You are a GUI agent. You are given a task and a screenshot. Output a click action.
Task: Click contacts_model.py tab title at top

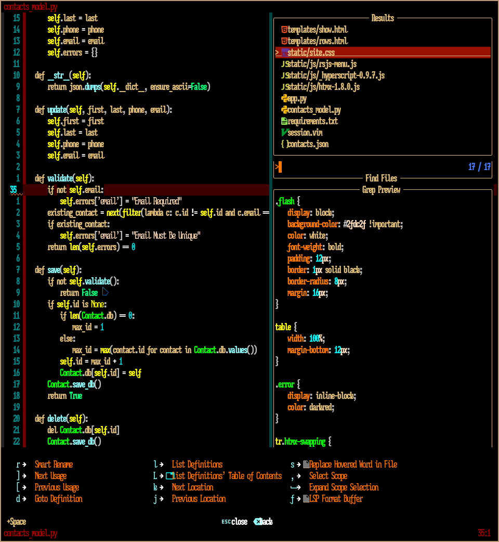click(x=30, y=7)
